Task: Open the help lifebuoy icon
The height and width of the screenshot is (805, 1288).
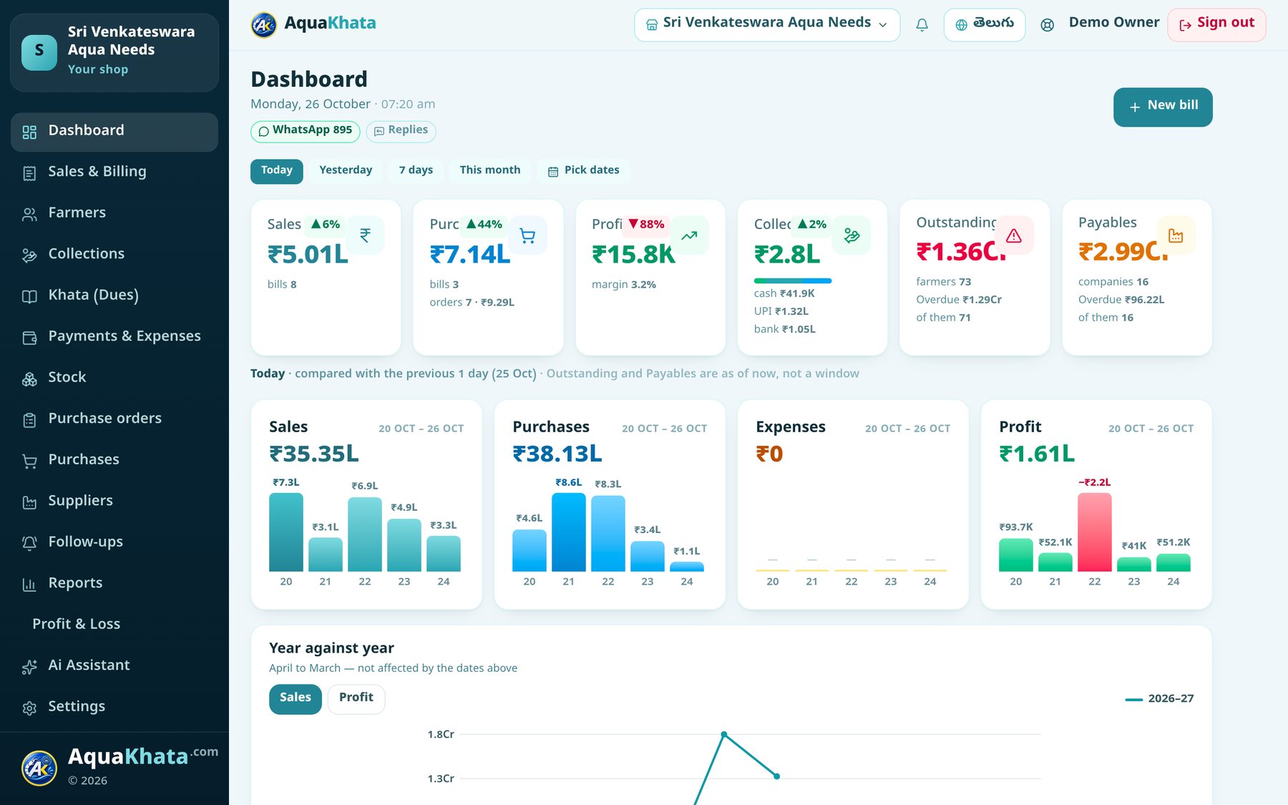Action: (x=1047, y=25)
